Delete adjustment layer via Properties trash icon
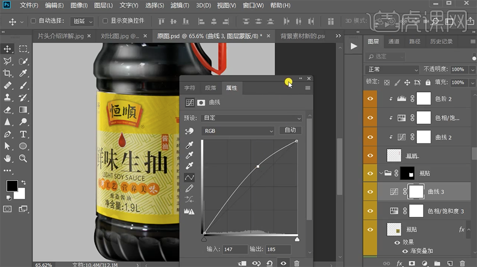Screen dimensions: 477x267 pos(296,263)
